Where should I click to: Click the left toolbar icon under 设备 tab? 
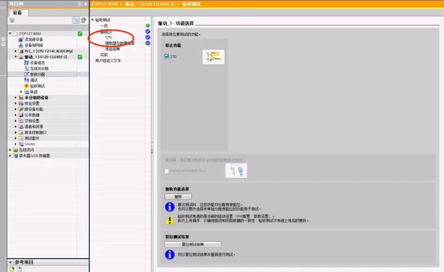click(12, 20)
